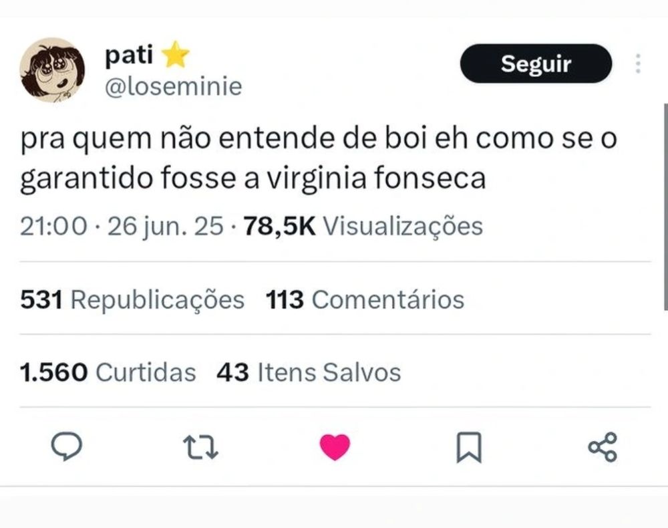Save the tweet with the bookmark icon
Viewport: 668px width, 528px height.
click(469, 447)
